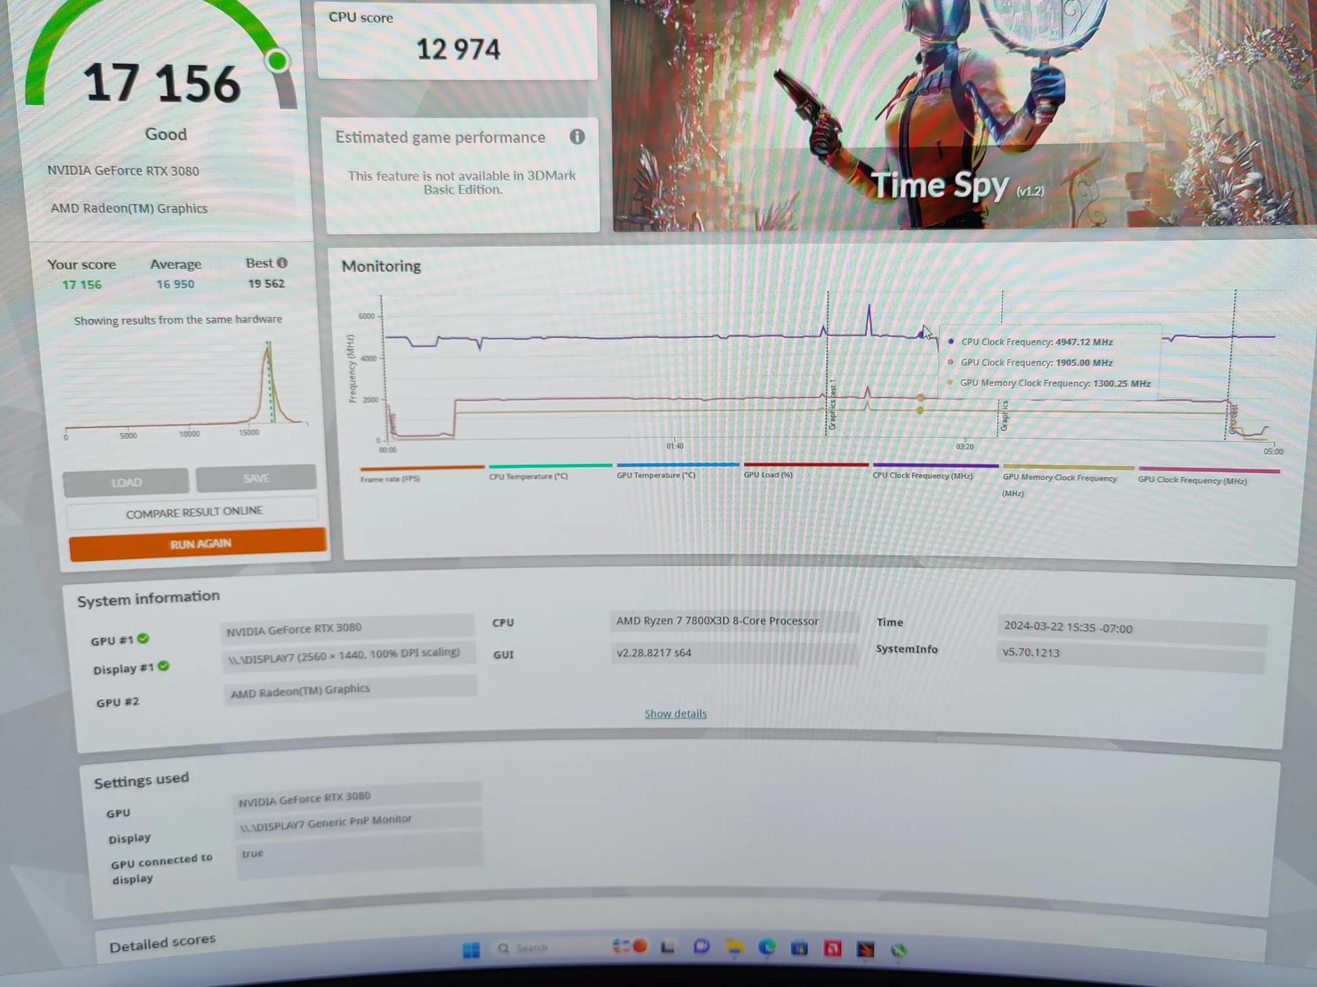The image size is (1317, 987).
Task: Click the Graphics test 1 chart marker
Action: [x=832, y=405]
